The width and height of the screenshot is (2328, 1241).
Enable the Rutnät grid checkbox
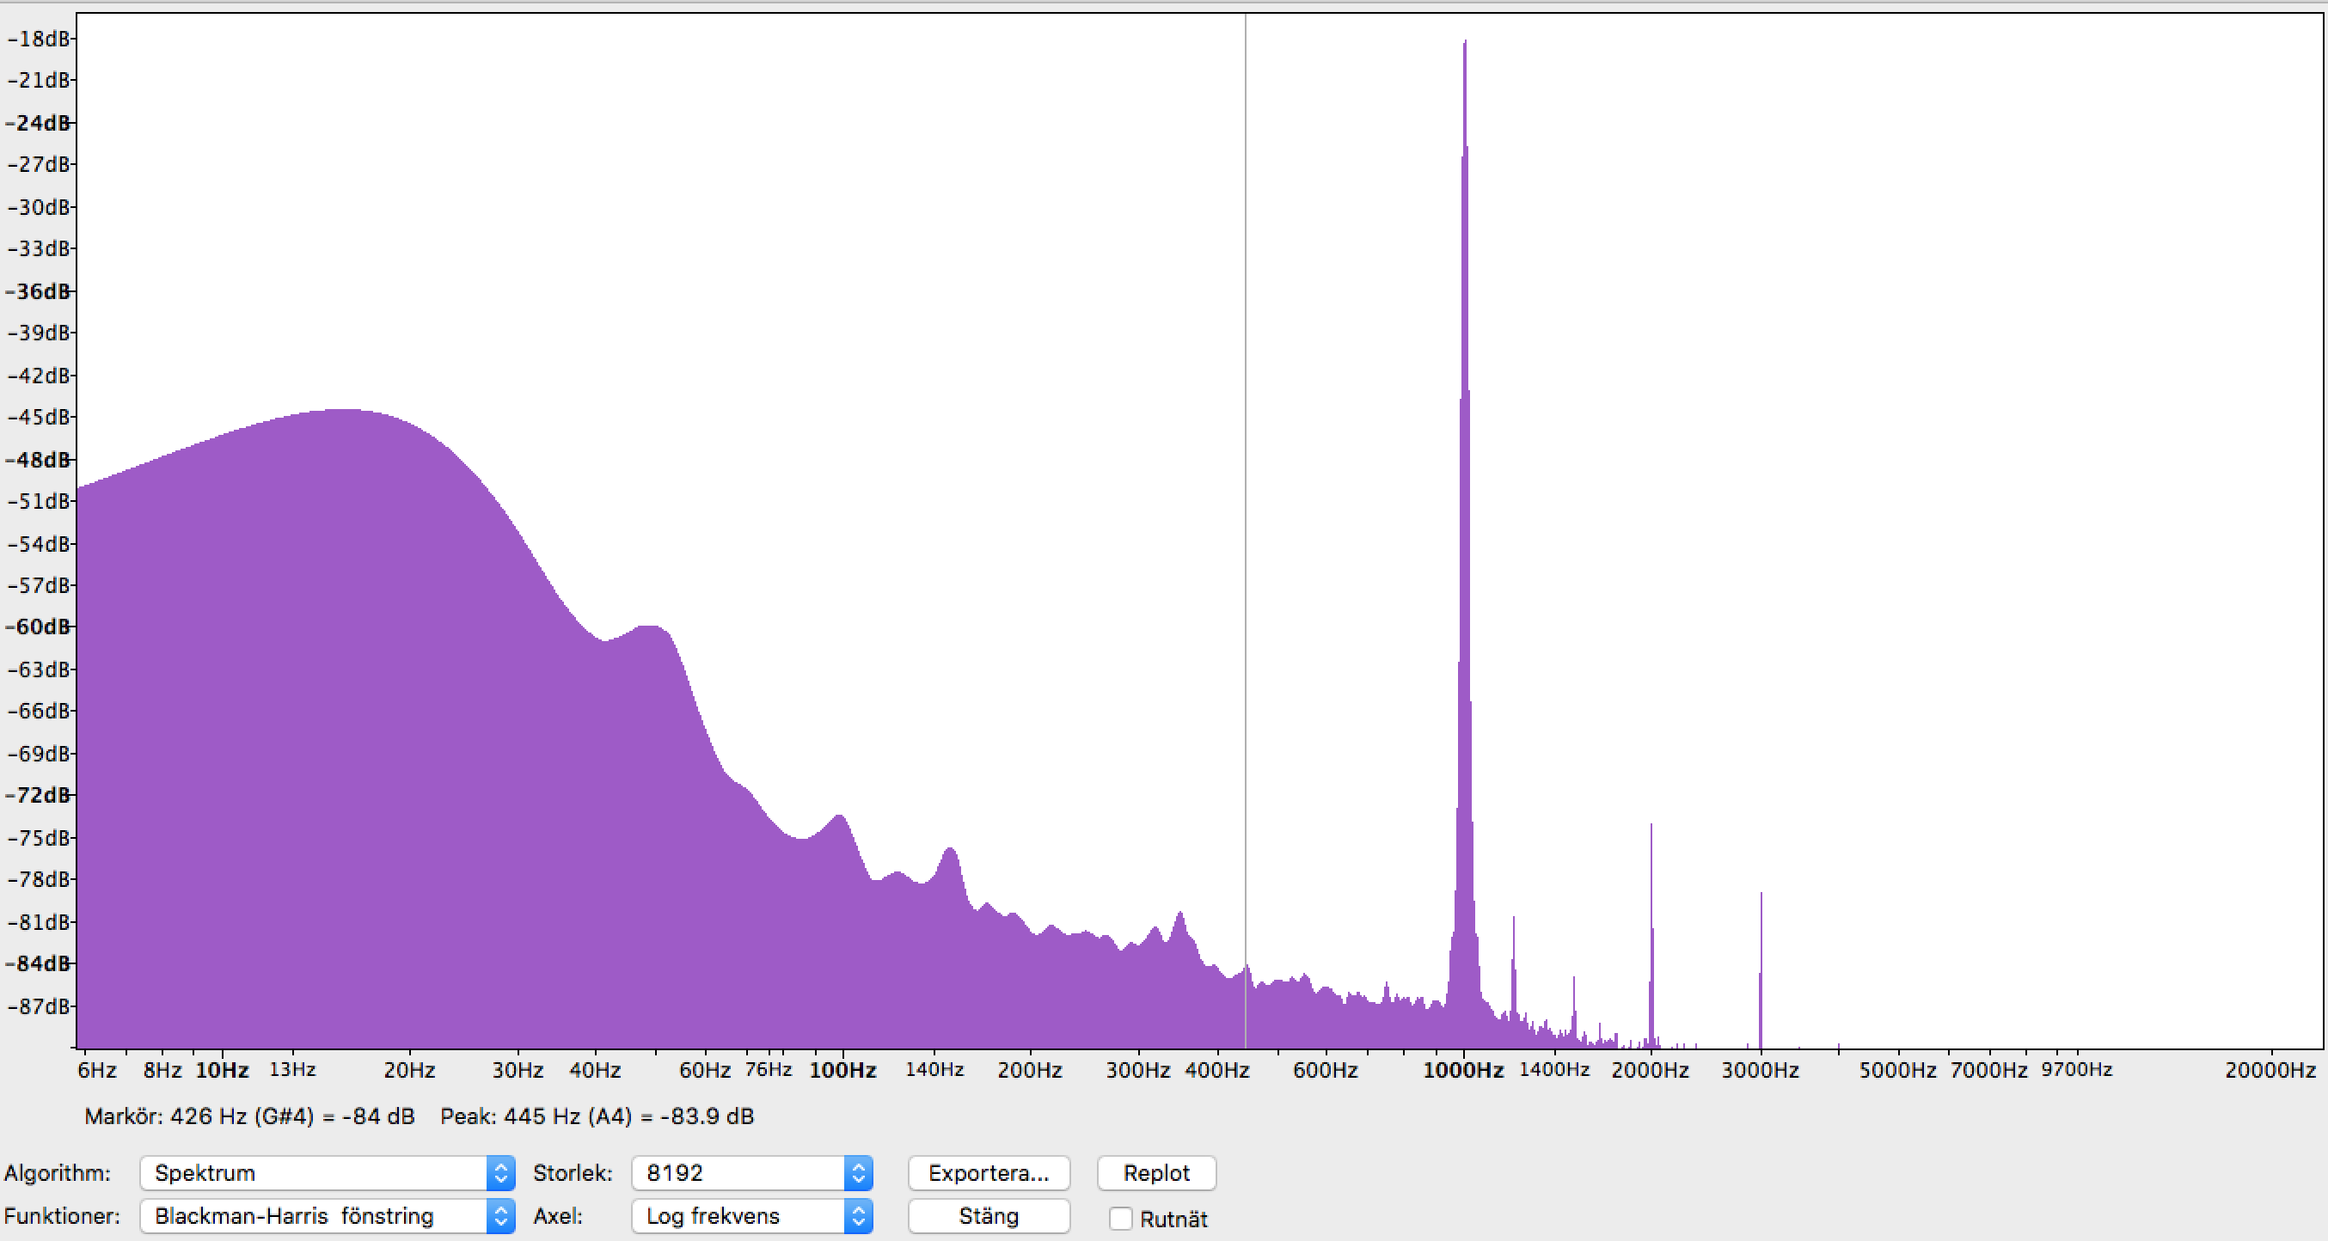point(1121,1219)
